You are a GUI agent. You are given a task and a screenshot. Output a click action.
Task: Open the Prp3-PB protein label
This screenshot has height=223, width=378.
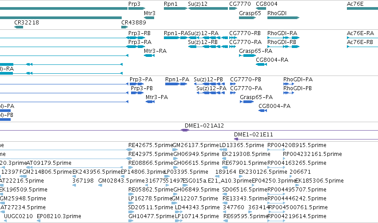(142, 88)
